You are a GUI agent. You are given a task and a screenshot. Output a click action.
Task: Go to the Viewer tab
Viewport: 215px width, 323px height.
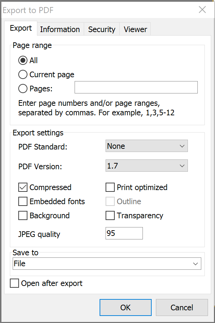[x=135, y=30]
